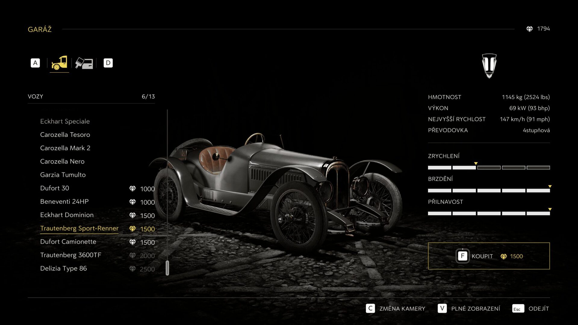
Task: Click Odejít to leave garage
Action: (x=539, y=309)
